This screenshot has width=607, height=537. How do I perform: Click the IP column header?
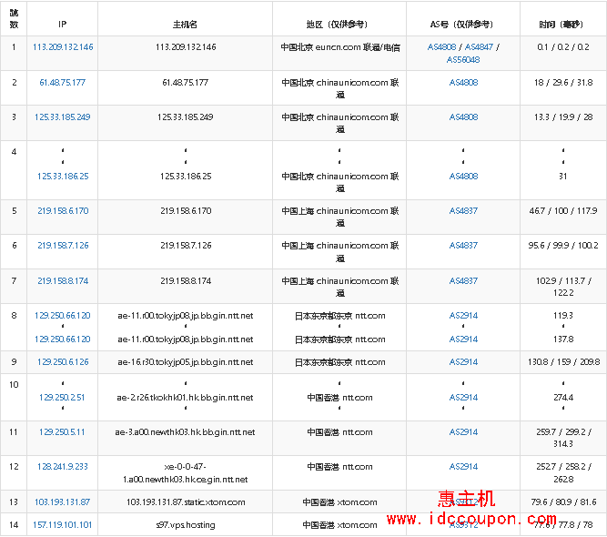tap(63, 23)
